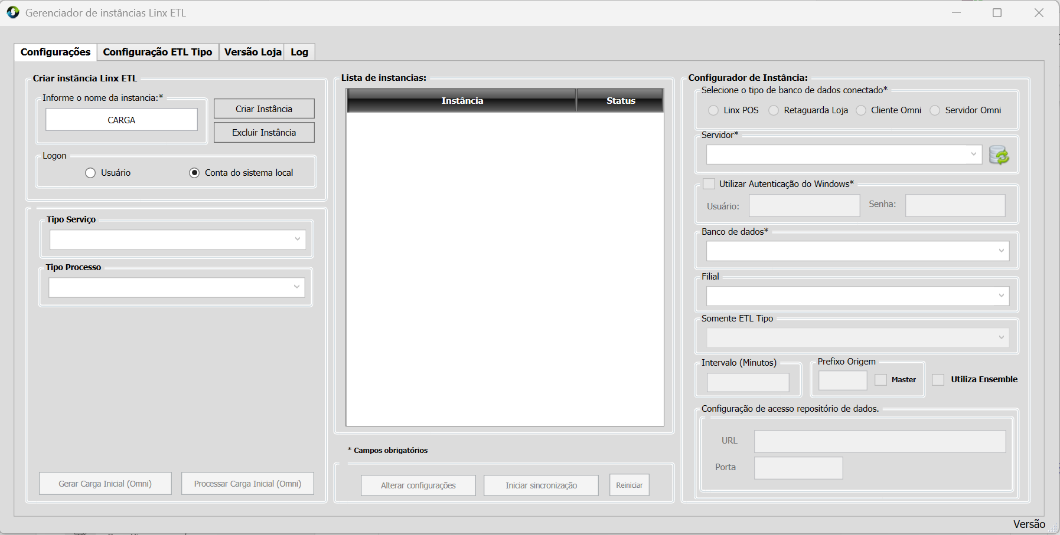Click the Excluir Instância button
This screenshot has width=1060, height=535.
[x=264, y=133]
